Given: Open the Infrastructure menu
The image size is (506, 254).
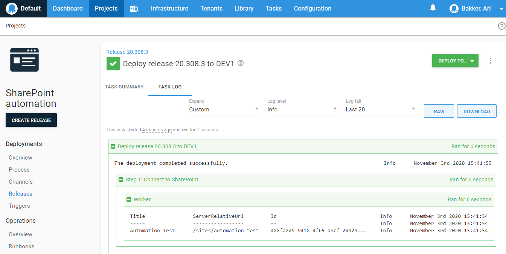Looking at the screenshot, I should pos(169,9).
